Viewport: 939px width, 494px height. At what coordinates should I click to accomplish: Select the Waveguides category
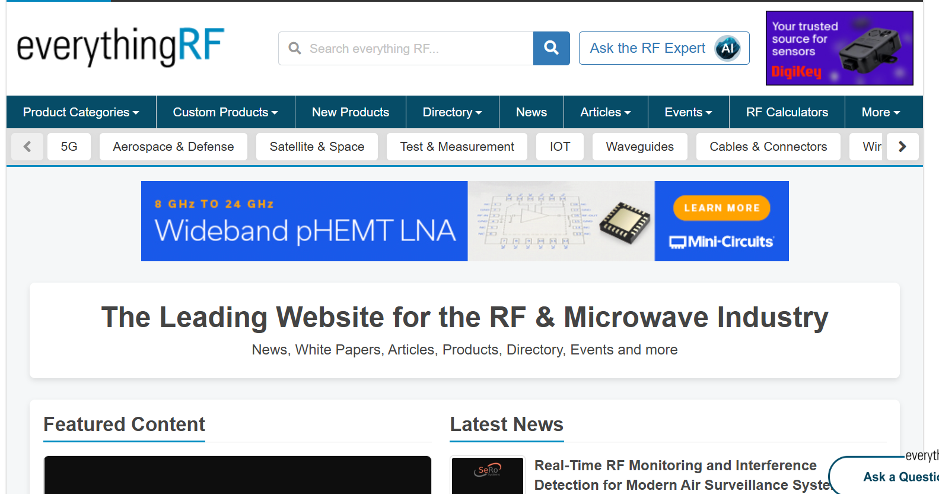coord(639,147)
